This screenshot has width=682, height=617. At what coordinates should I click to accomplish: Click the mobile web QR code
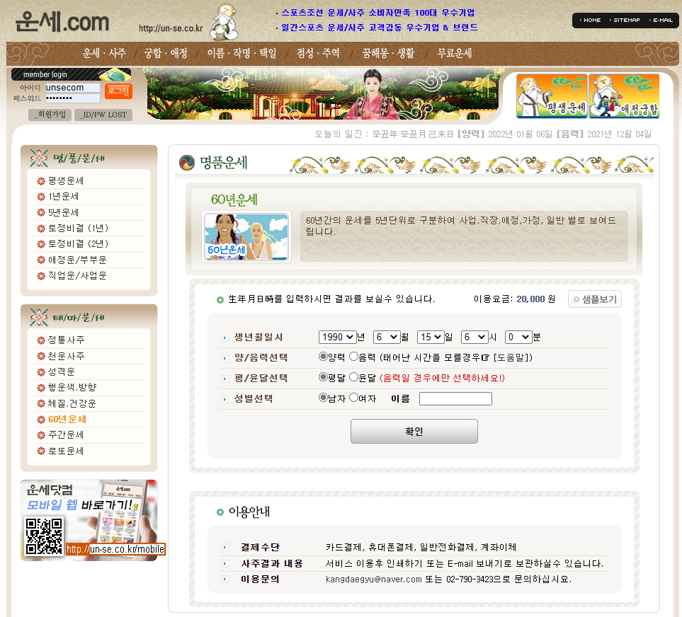45,536
